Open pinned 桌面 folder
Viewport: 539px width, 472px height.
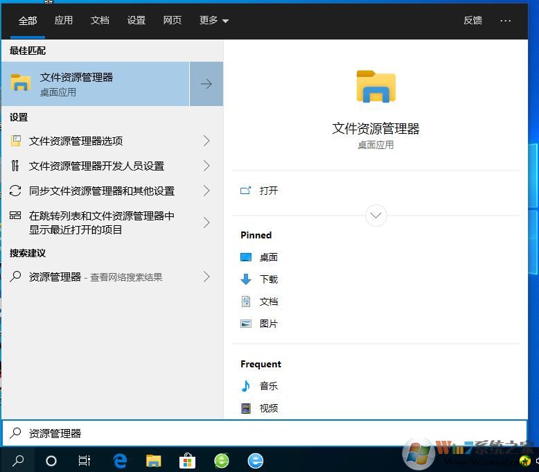pos(269,257)
